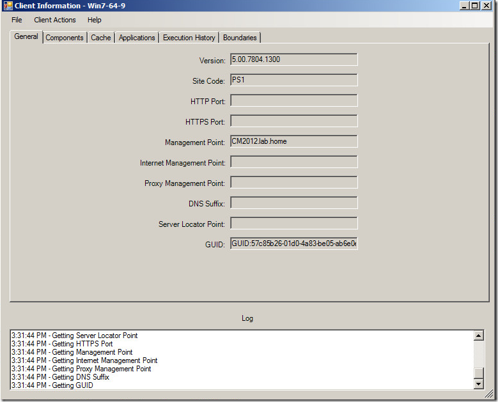Image resolution: width=498 pixels, height=402 pixels.
Task: Click the 'Site Code:' label
Action: coord(208,81)
